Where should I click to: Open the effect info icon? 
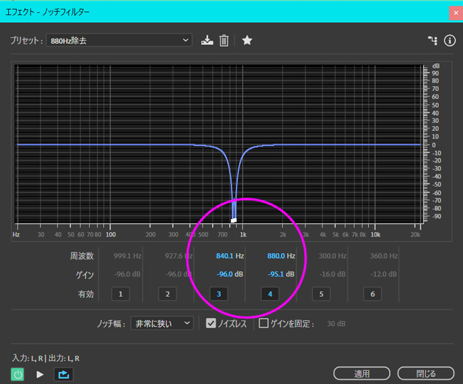coord(450,40)
